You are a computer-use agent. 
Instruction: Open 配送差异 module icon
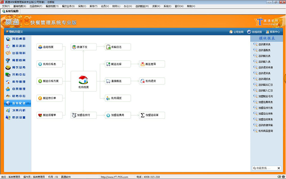pyautogui.click(x=143, y=64)
